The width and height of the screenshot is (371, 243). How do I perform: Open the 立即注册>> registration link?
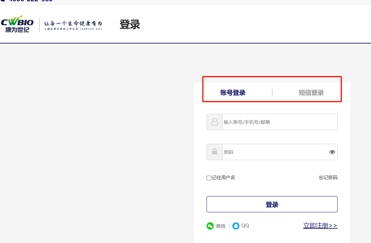pos(320,225)
